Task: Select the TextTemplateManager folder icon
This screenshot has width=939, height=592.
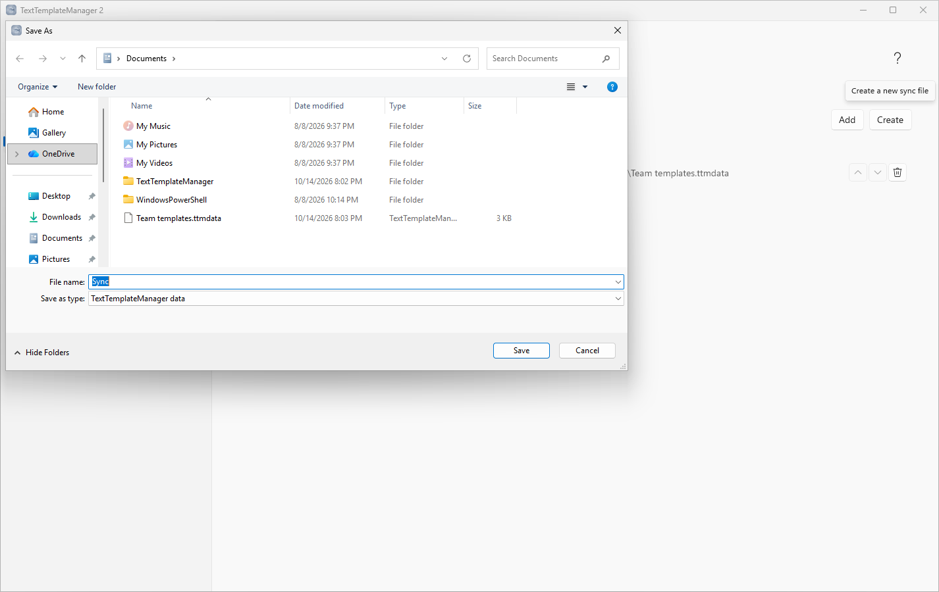Action: (x=128, y=182)
